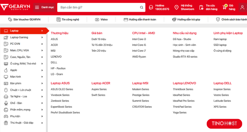
Task: Click the hotline headset icon
Action: (151, 7)
